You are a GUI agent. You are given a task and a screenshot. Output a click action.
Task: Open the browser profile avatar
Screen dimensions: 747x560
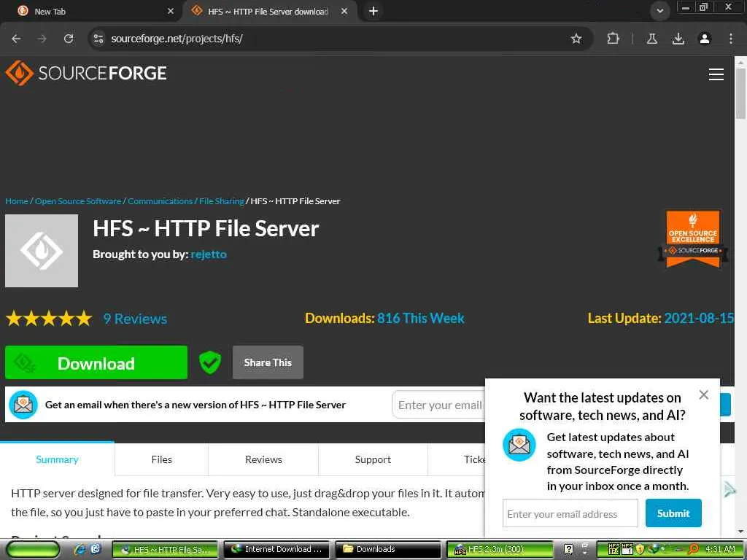point(705,39)
